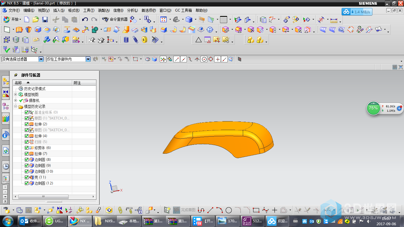Select the 扫掠 (5) feature row

point(54,142)
